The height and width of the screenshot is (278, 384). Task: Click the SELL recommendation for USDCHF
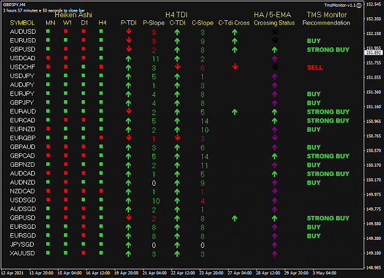[x=315, y=68]
